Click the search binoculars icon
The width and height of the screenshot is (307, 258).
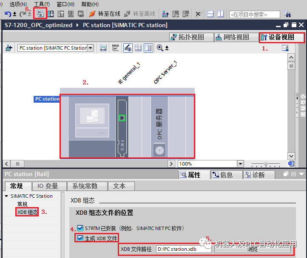[x=287, y=14]
